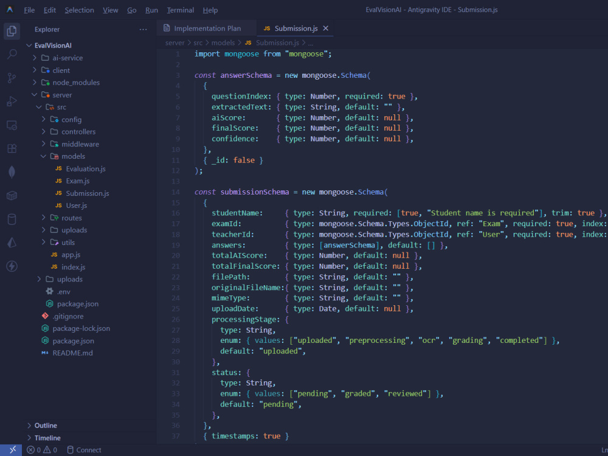Open the Run menu

pos(151,10)
